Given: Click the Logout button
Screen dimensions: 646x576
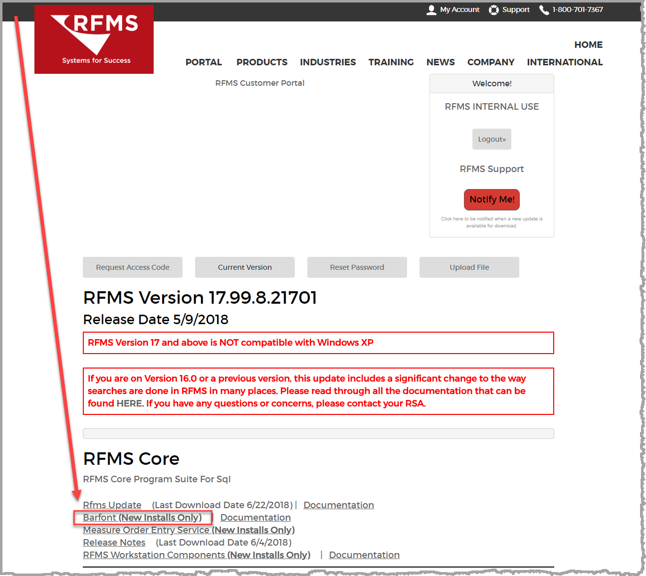Looking at the screenshot, I should coord(492,139).
